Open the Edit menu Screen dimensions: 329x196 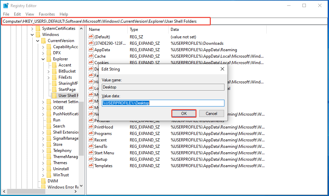pyautogui.click(x=17, y=14)
